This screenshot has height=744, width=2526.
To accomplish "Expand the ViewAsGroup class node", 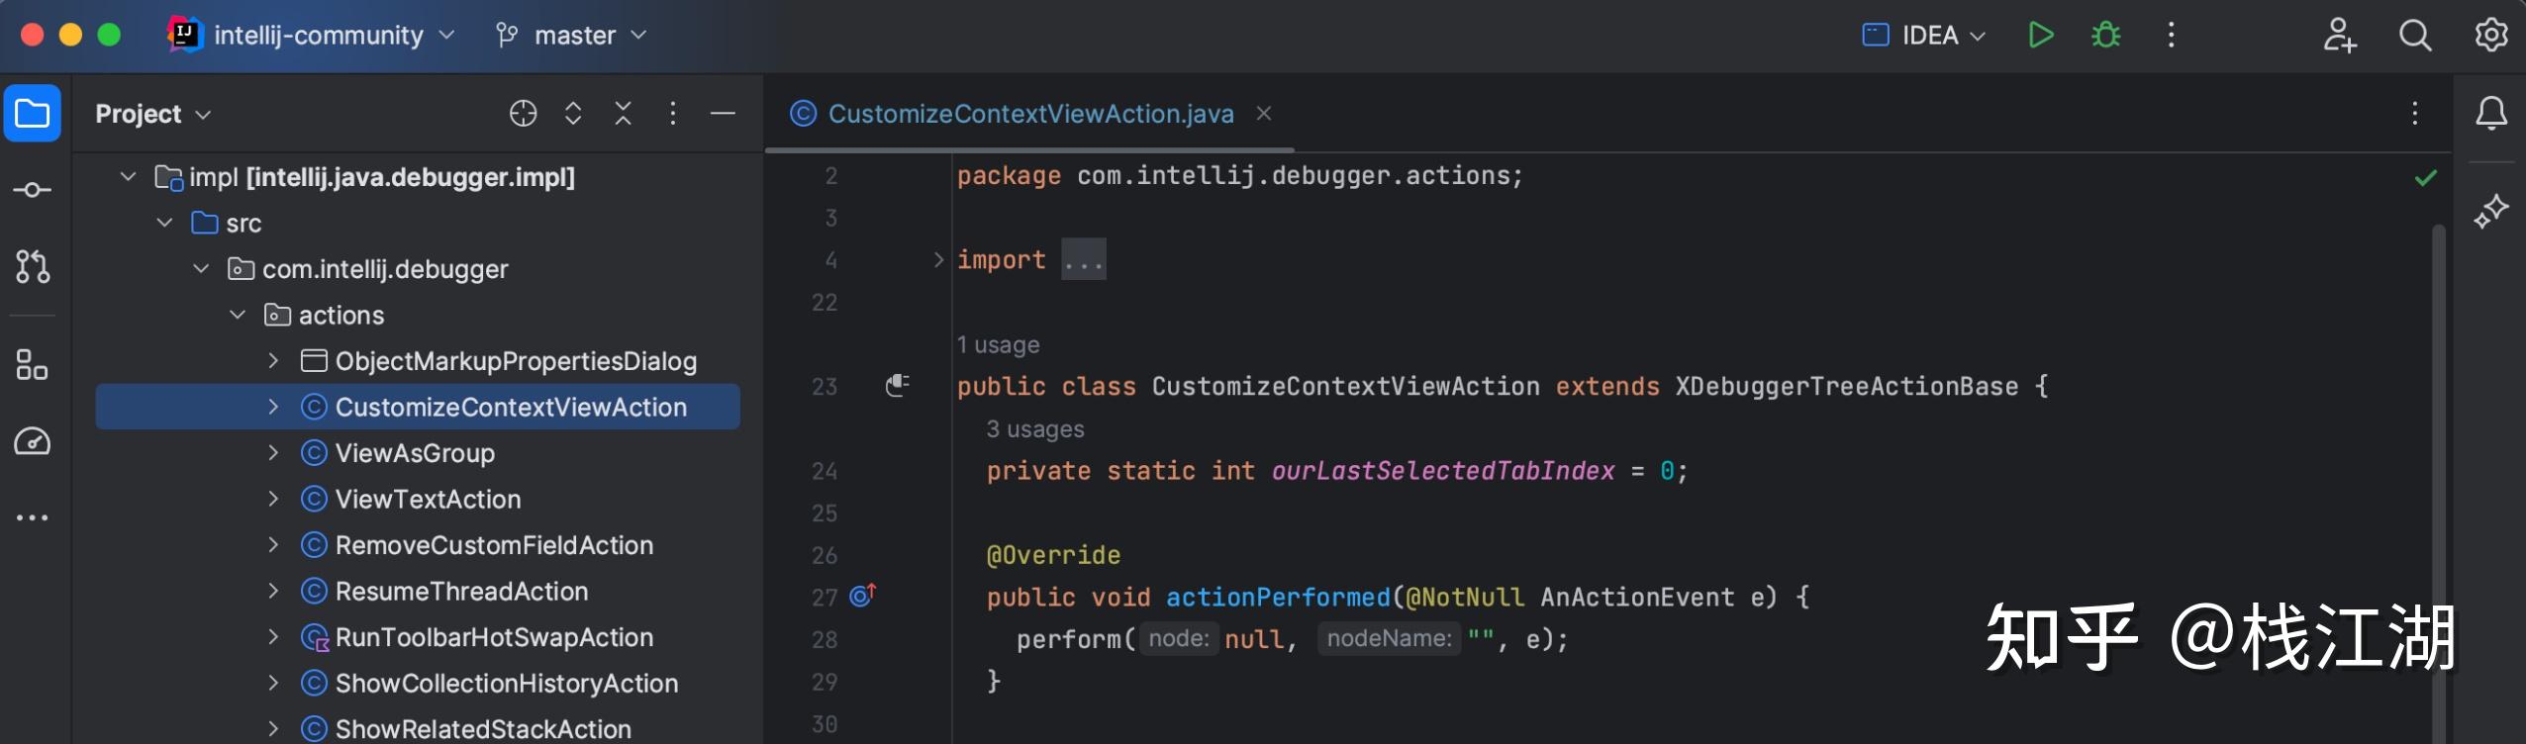I will (x=273, y=453).
